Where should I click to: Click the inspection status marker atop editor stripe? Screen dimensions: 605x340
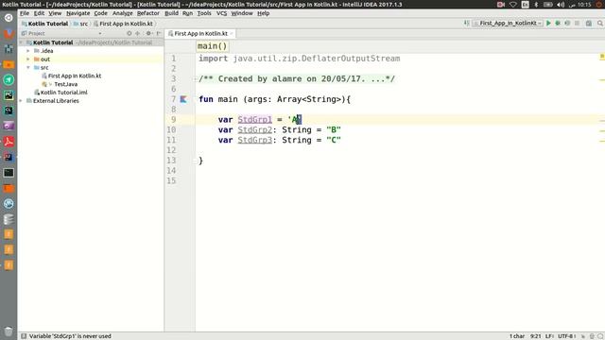(x=601, y=57)
